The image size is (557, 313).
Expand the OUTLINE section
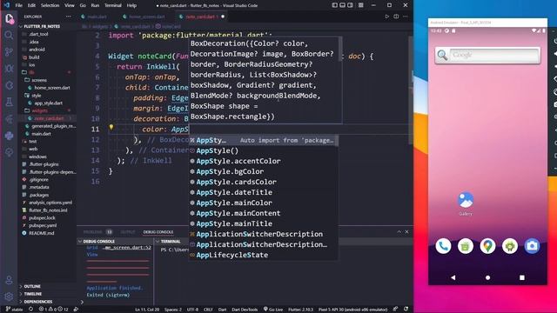coord(32,286)
